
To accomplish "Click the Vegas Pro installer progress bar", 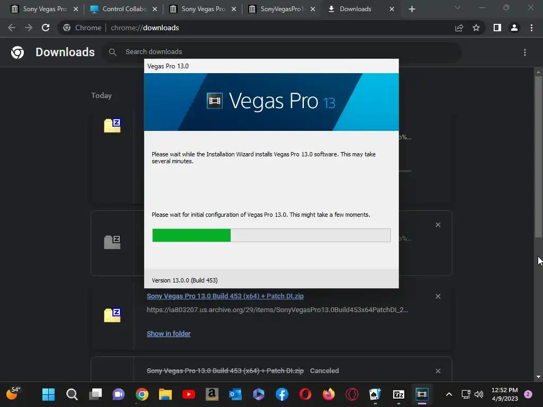I will pos(271,235).
